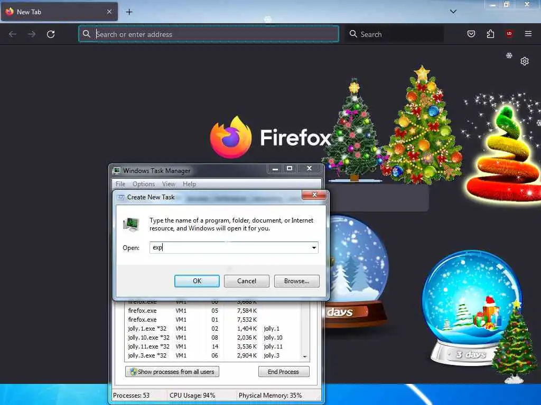Click the End Process button

[284, 372]
